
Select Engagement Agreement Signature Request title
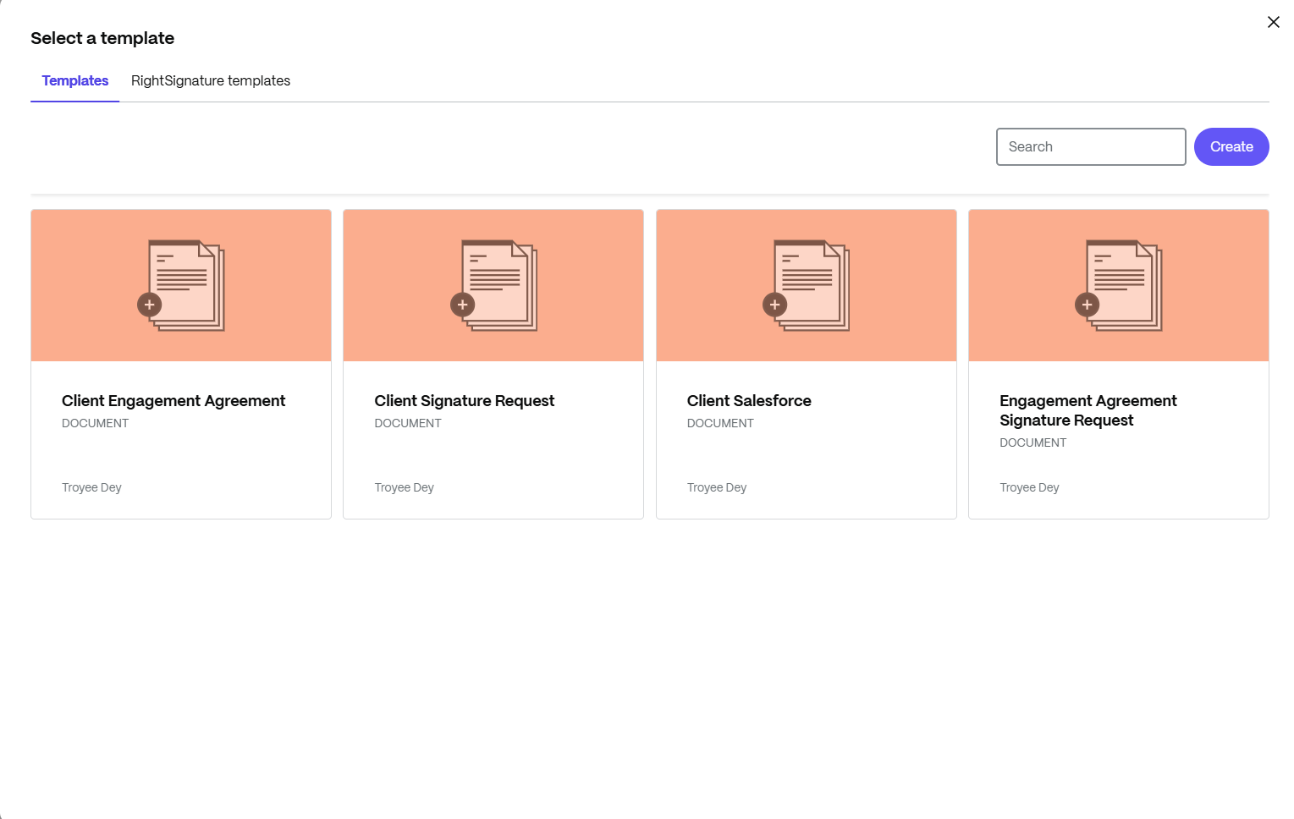tap(1088, 410)
